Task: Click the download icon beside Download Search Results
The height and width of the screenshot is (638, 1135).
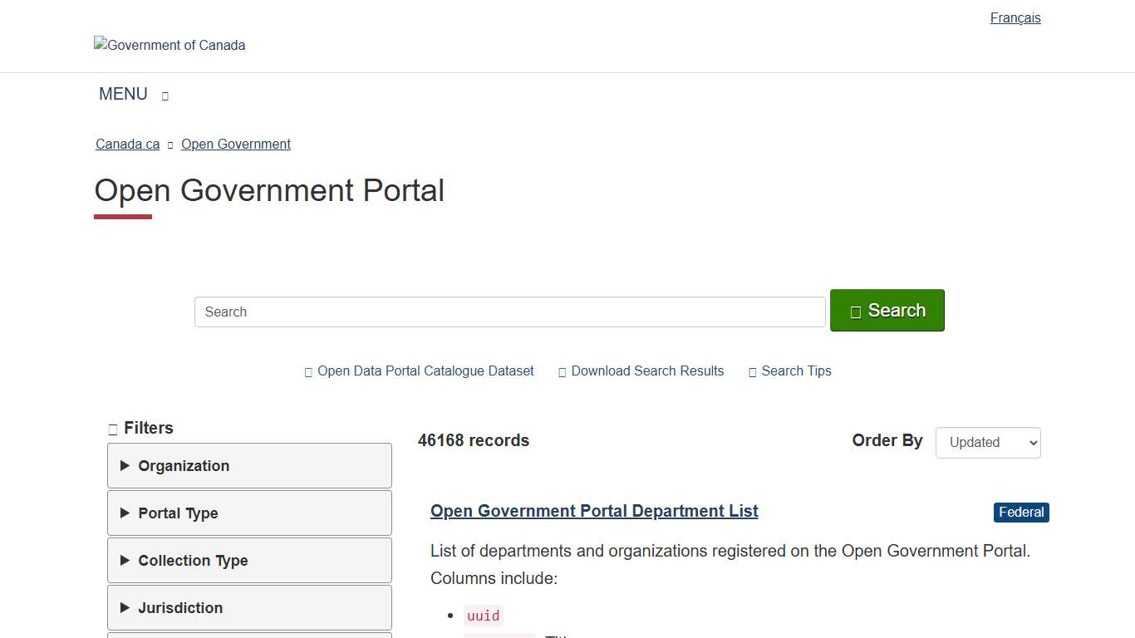Action: [562, 371]
